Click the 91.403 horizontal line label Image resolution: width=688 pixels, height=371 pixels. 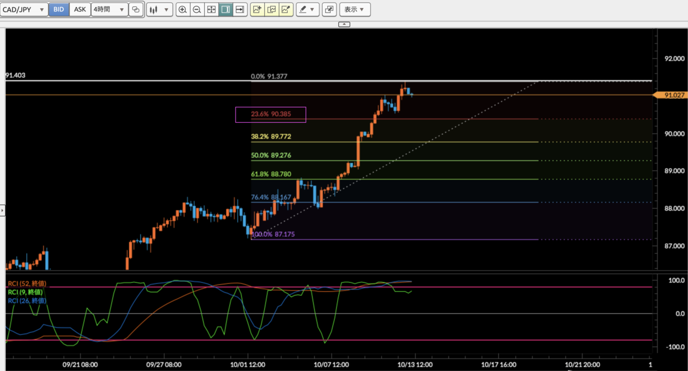click(x=15, y=75)
